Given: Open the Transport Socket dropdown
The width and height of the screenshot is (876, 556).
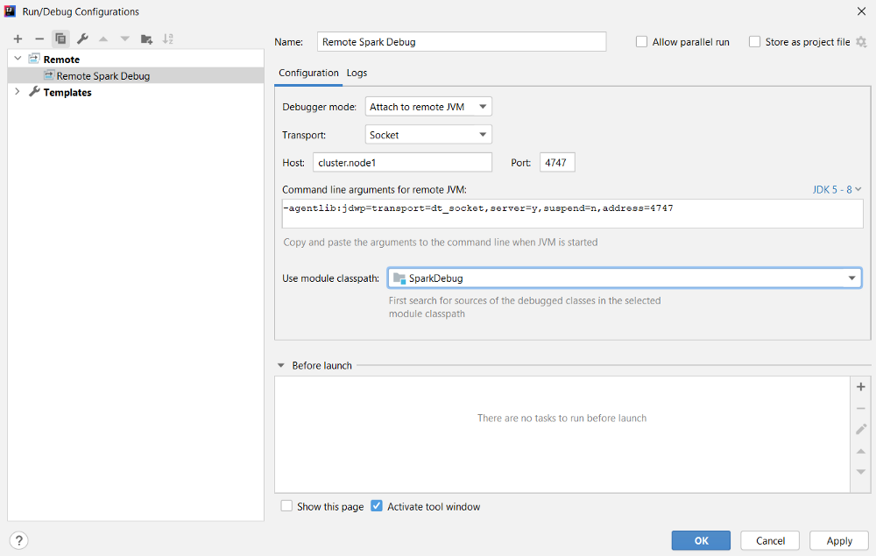Looking at the screenshot, I should [x=428, y=135].
